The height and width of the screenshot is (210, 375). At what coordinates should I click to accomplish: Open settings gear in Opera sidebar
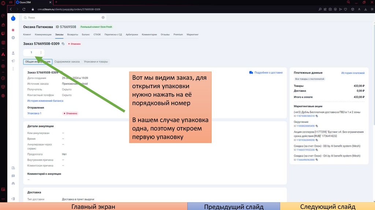3,95
